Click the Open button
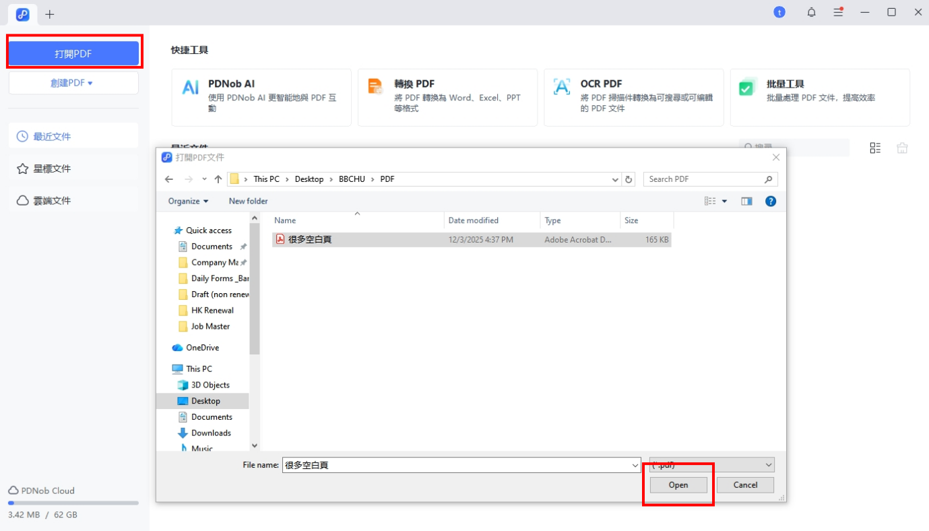 tap(678, 485)
